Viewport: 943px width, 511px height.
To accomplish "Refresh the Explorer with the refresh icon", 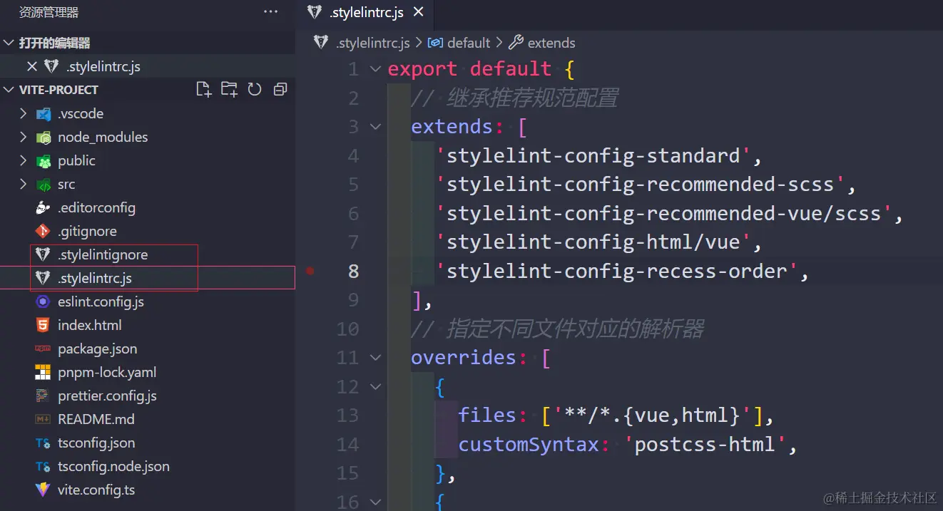I will tap(255, 89).
